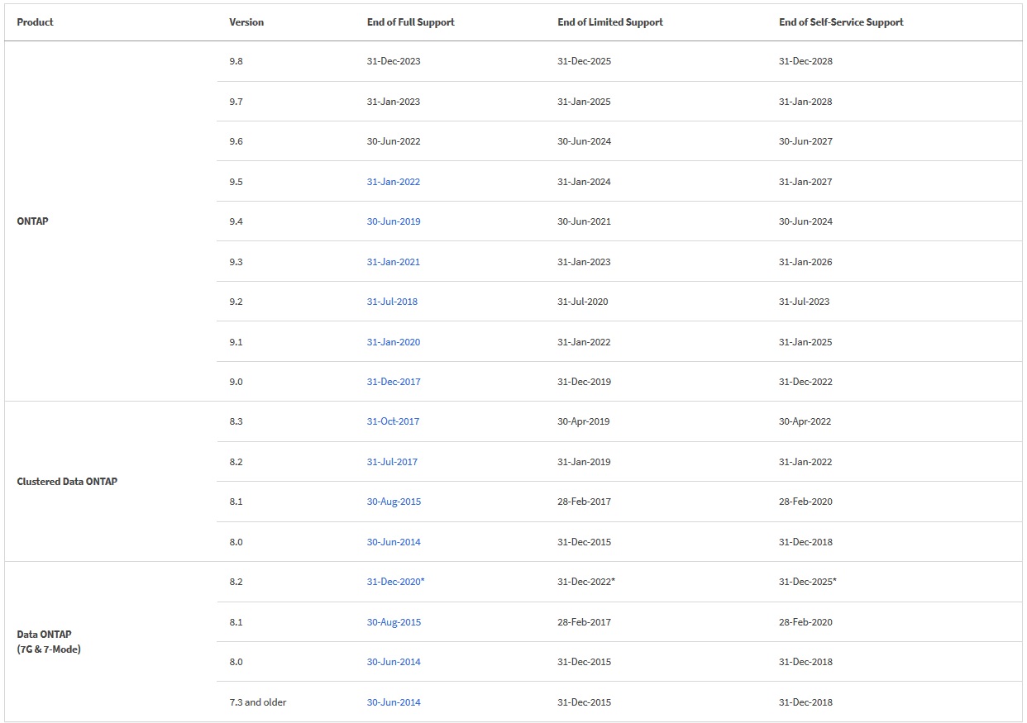This screenshot has height=723, width=1027.
Task: Open the 31-Jan-2022 link for ONTAP 9.5
Action: pyautogui.click(x=393, y=182)
